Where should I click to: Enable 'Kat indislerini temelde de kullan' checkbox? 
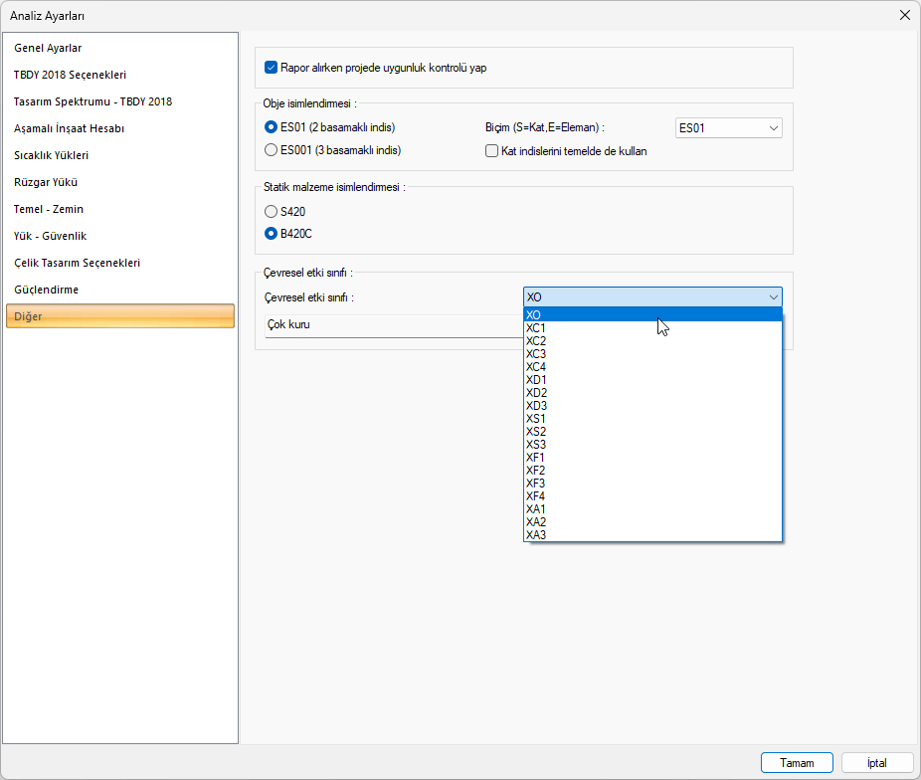coord(491,151)
